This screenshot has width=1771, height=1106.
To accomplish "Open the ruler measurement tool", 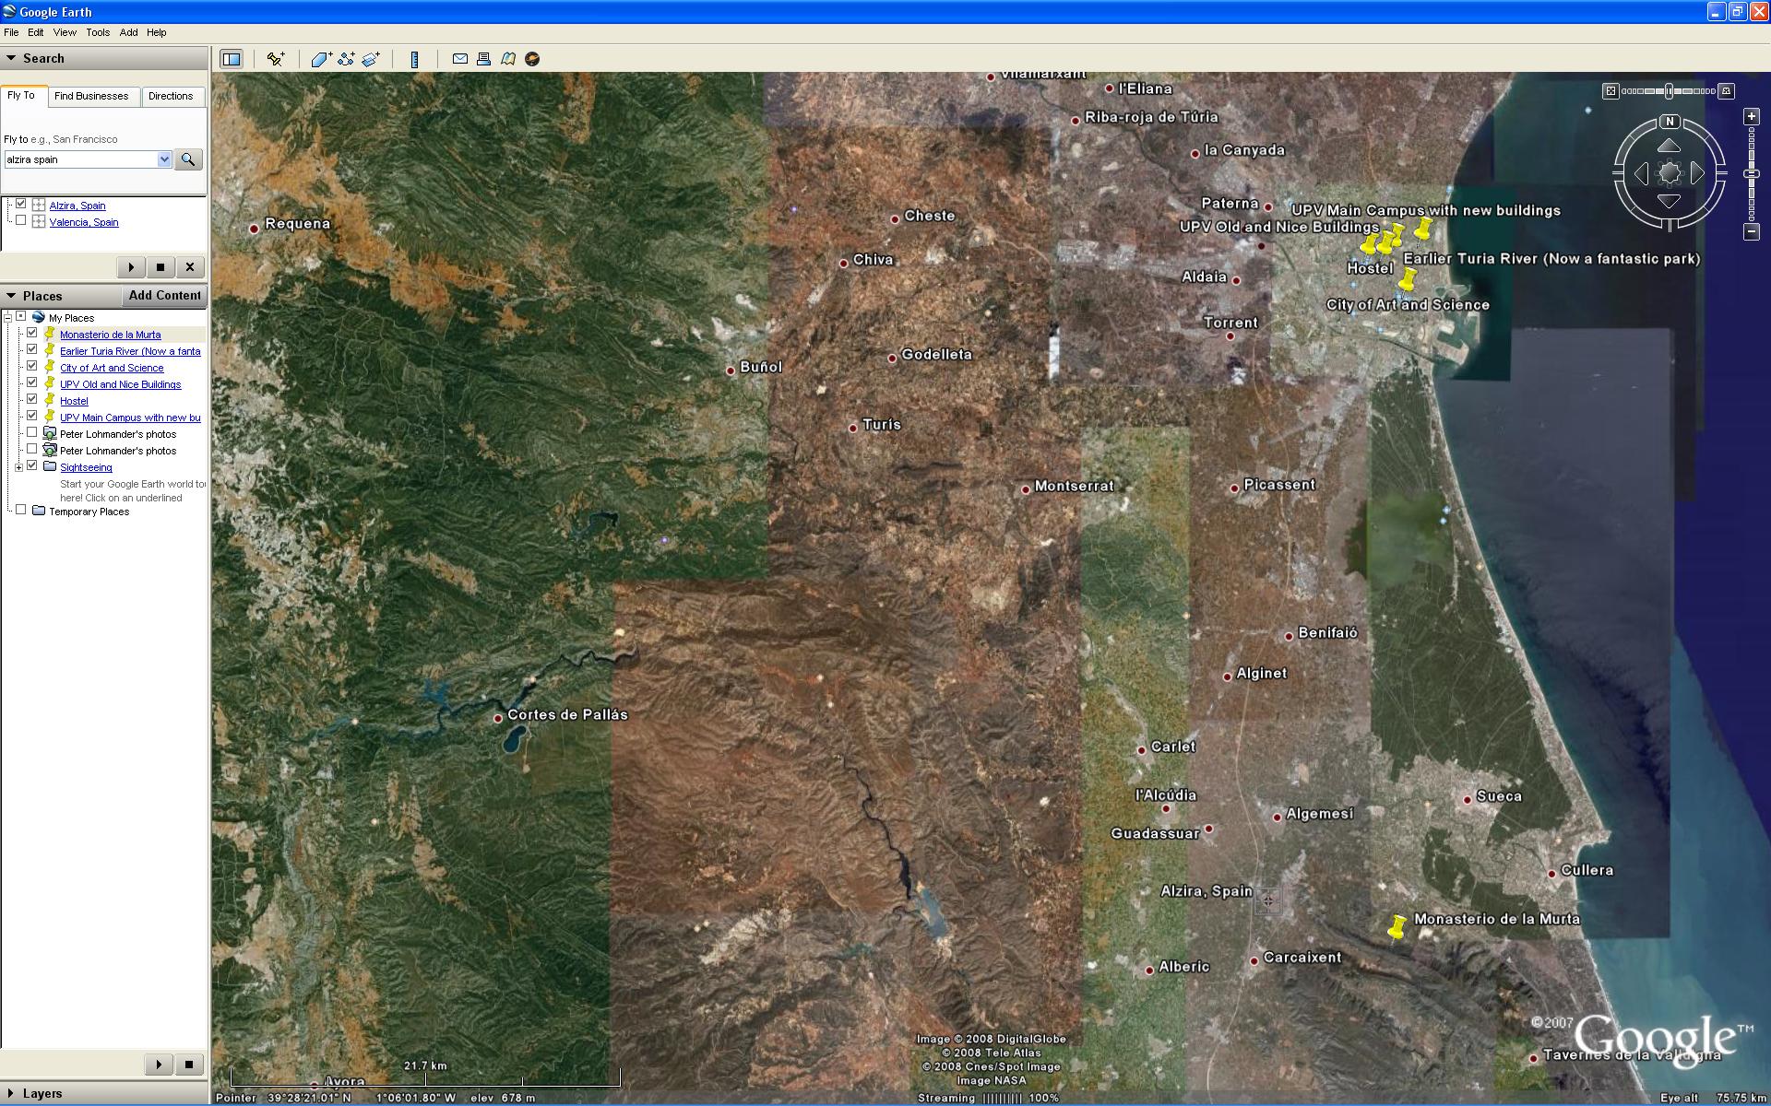I will [x=414, y=59].
